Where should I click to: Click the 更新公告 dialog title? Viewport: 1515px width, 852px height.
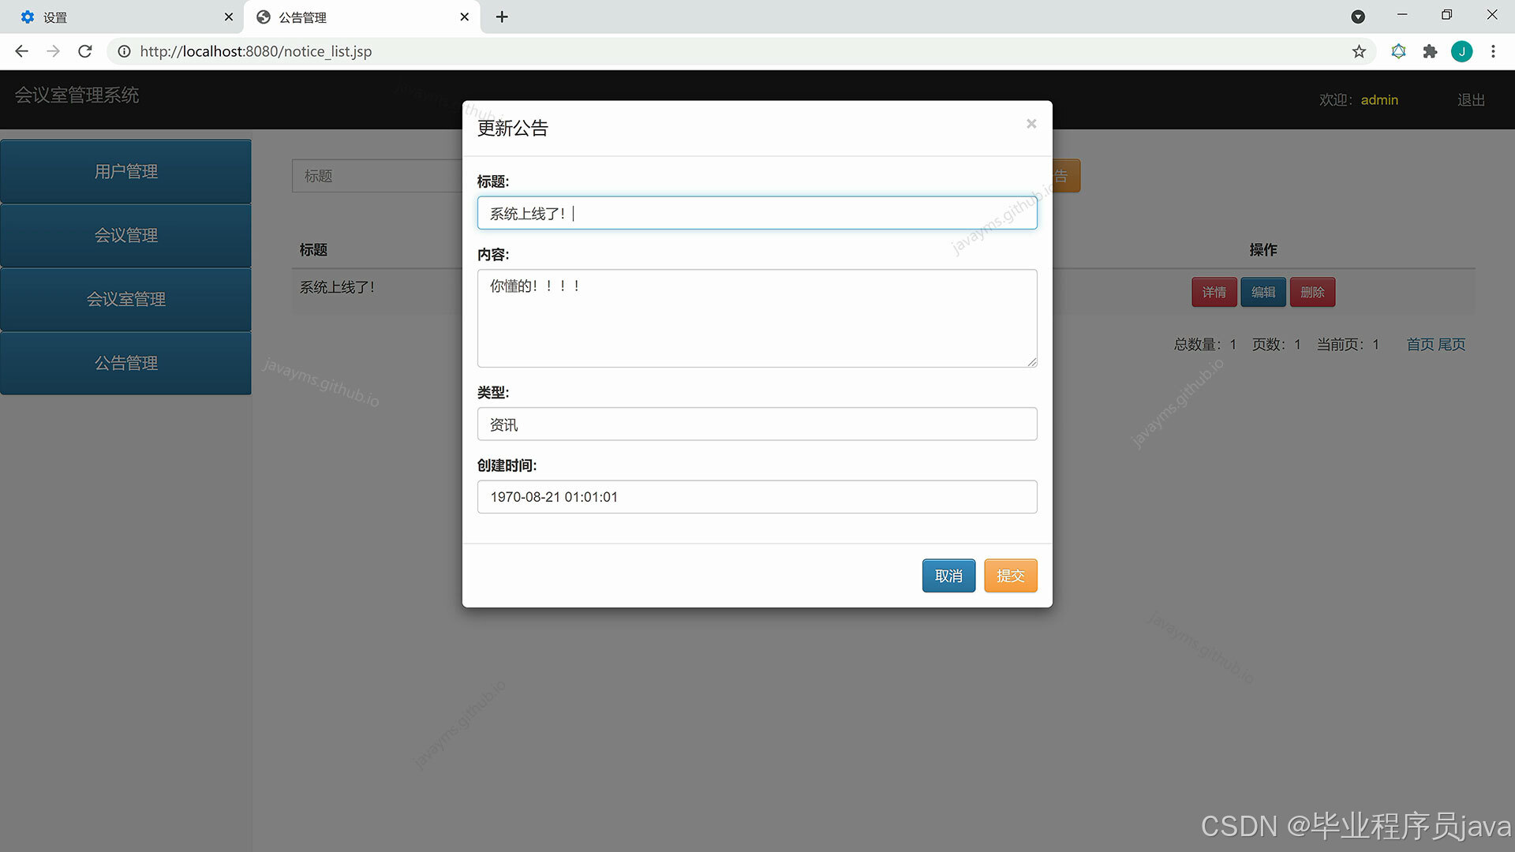pos(512,128)
